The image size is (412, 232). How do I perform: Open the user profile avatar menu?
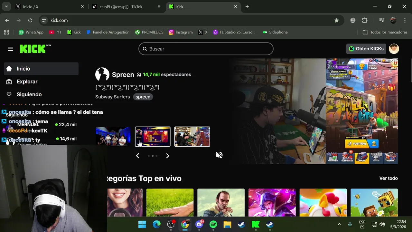click(394, 49)
